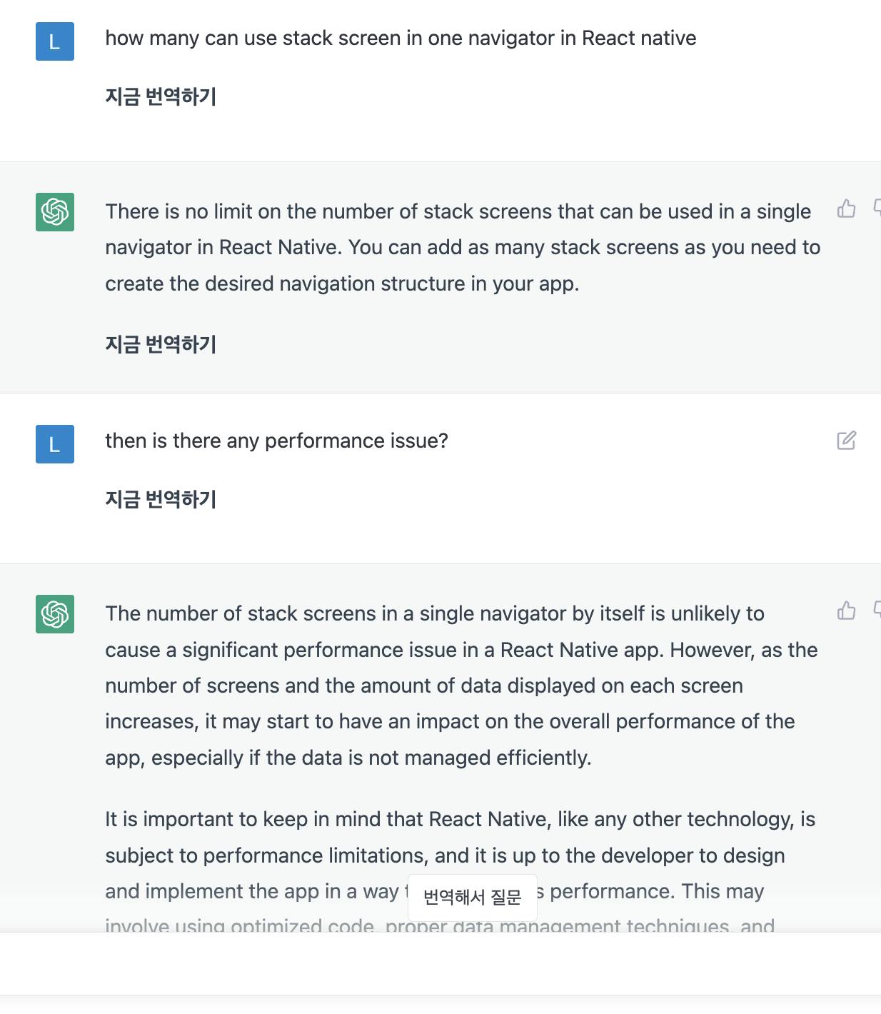This screenshot has width=881, height=1014.
Task: Click the user avatar beside the performance issue question
Action: pyautogui.click(x=55, y=444)
